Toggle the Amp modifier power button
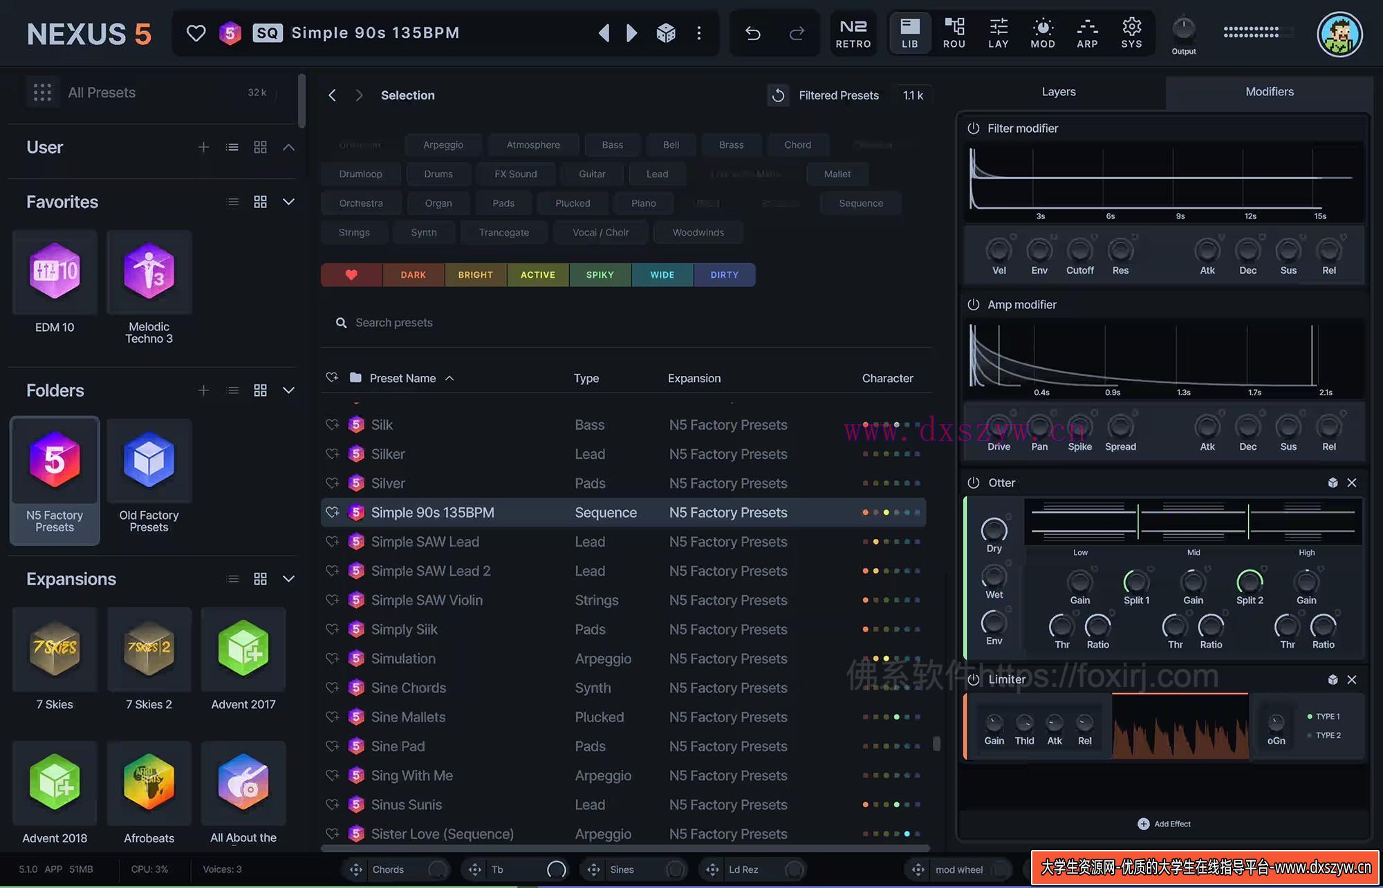 (x=974, y=305)
